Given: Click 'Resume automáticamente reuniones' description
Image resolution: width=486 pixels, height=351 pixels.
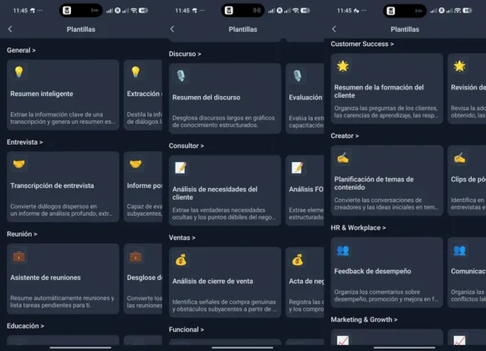Looking at the screenshot, I should 62,302.
